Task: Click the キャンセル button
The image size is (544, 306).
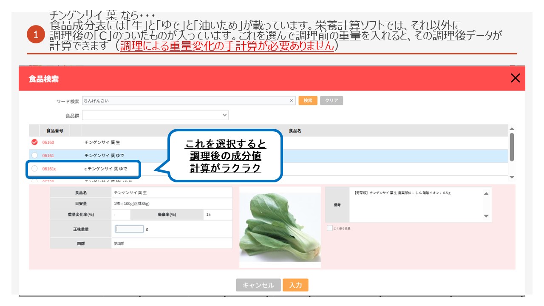Action: click(258, 285)
